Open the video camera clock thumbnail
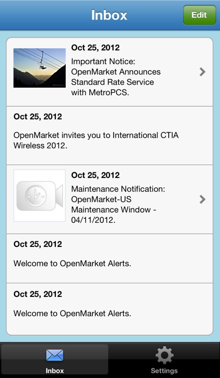Viewport: 220px width, 378px height. (40, 196)
